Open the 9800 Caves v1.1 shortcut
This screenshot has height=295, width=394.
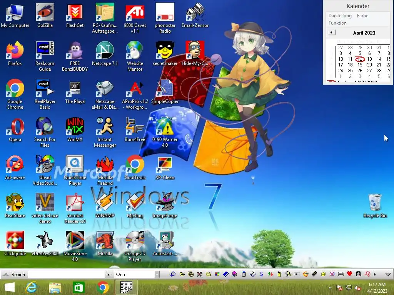tap(135, 18)
